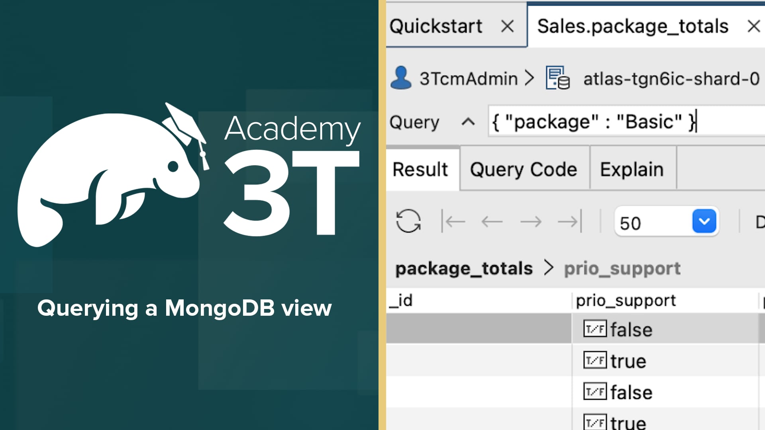The image size is (765, 430).
Task: Jump to last page arrow
Action: tap(570, 221)
